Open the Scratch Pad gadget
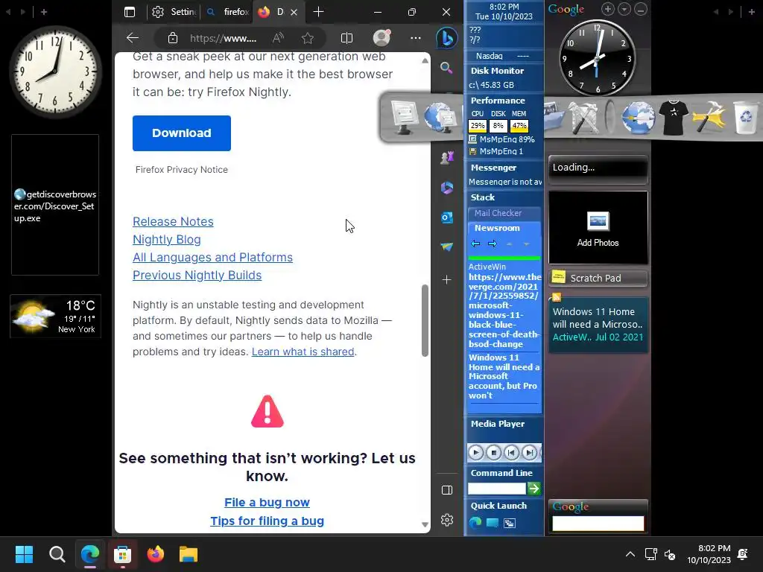The height and width of the screenshot is (572, 763). [598, 279]
